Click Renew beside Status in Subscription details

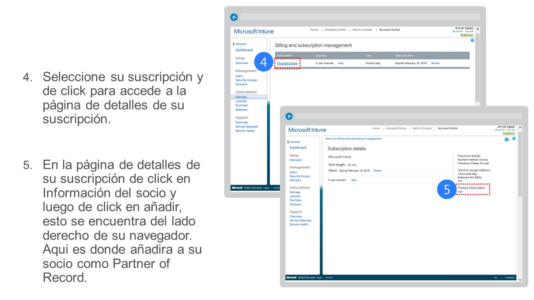pos(378,170)
